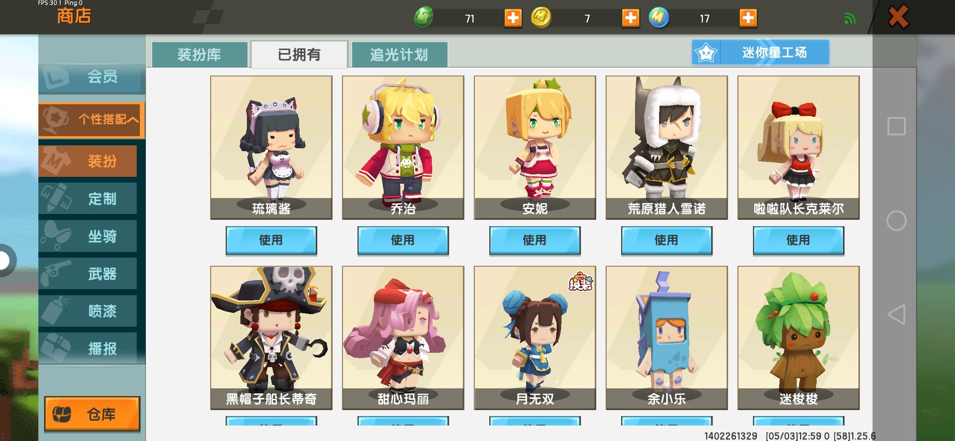Open the 播报 broadcast category
The width and height of the screenshot is (955, 441).
pyautogui.click(x=88, y=348)
